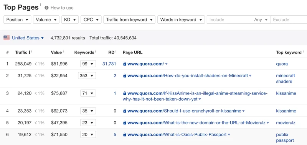
Task: Open the United States country selector
Action: [28, 38]
